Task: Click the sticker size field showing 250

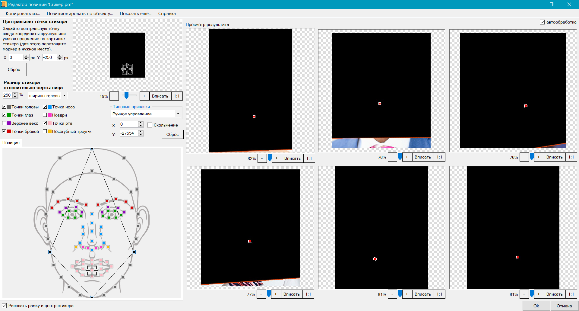Action: (8, 95)
